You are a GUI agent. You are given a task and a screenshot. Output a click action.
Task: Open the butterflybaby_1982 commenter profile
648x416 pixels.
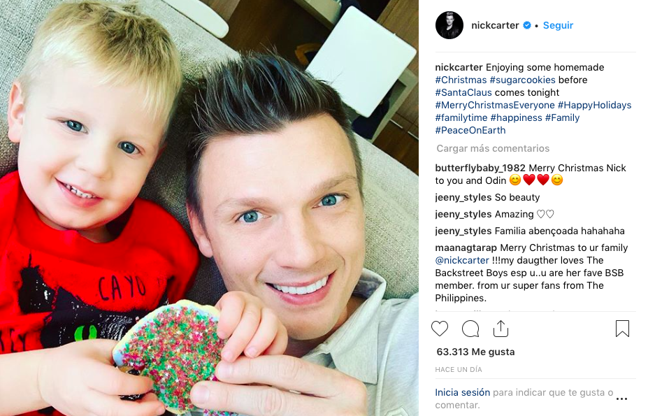point(480,168)
